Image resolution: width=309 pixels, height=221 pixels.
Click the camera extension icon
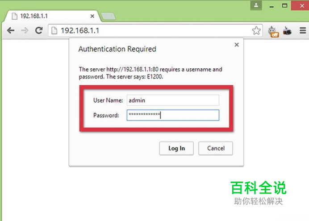click(x=287, y=31)
